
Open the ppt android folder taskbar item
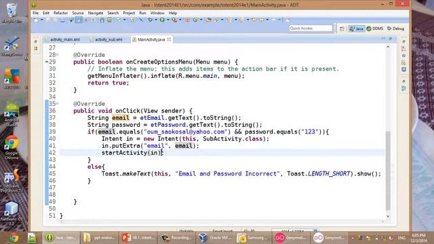[x=100, y=238]
